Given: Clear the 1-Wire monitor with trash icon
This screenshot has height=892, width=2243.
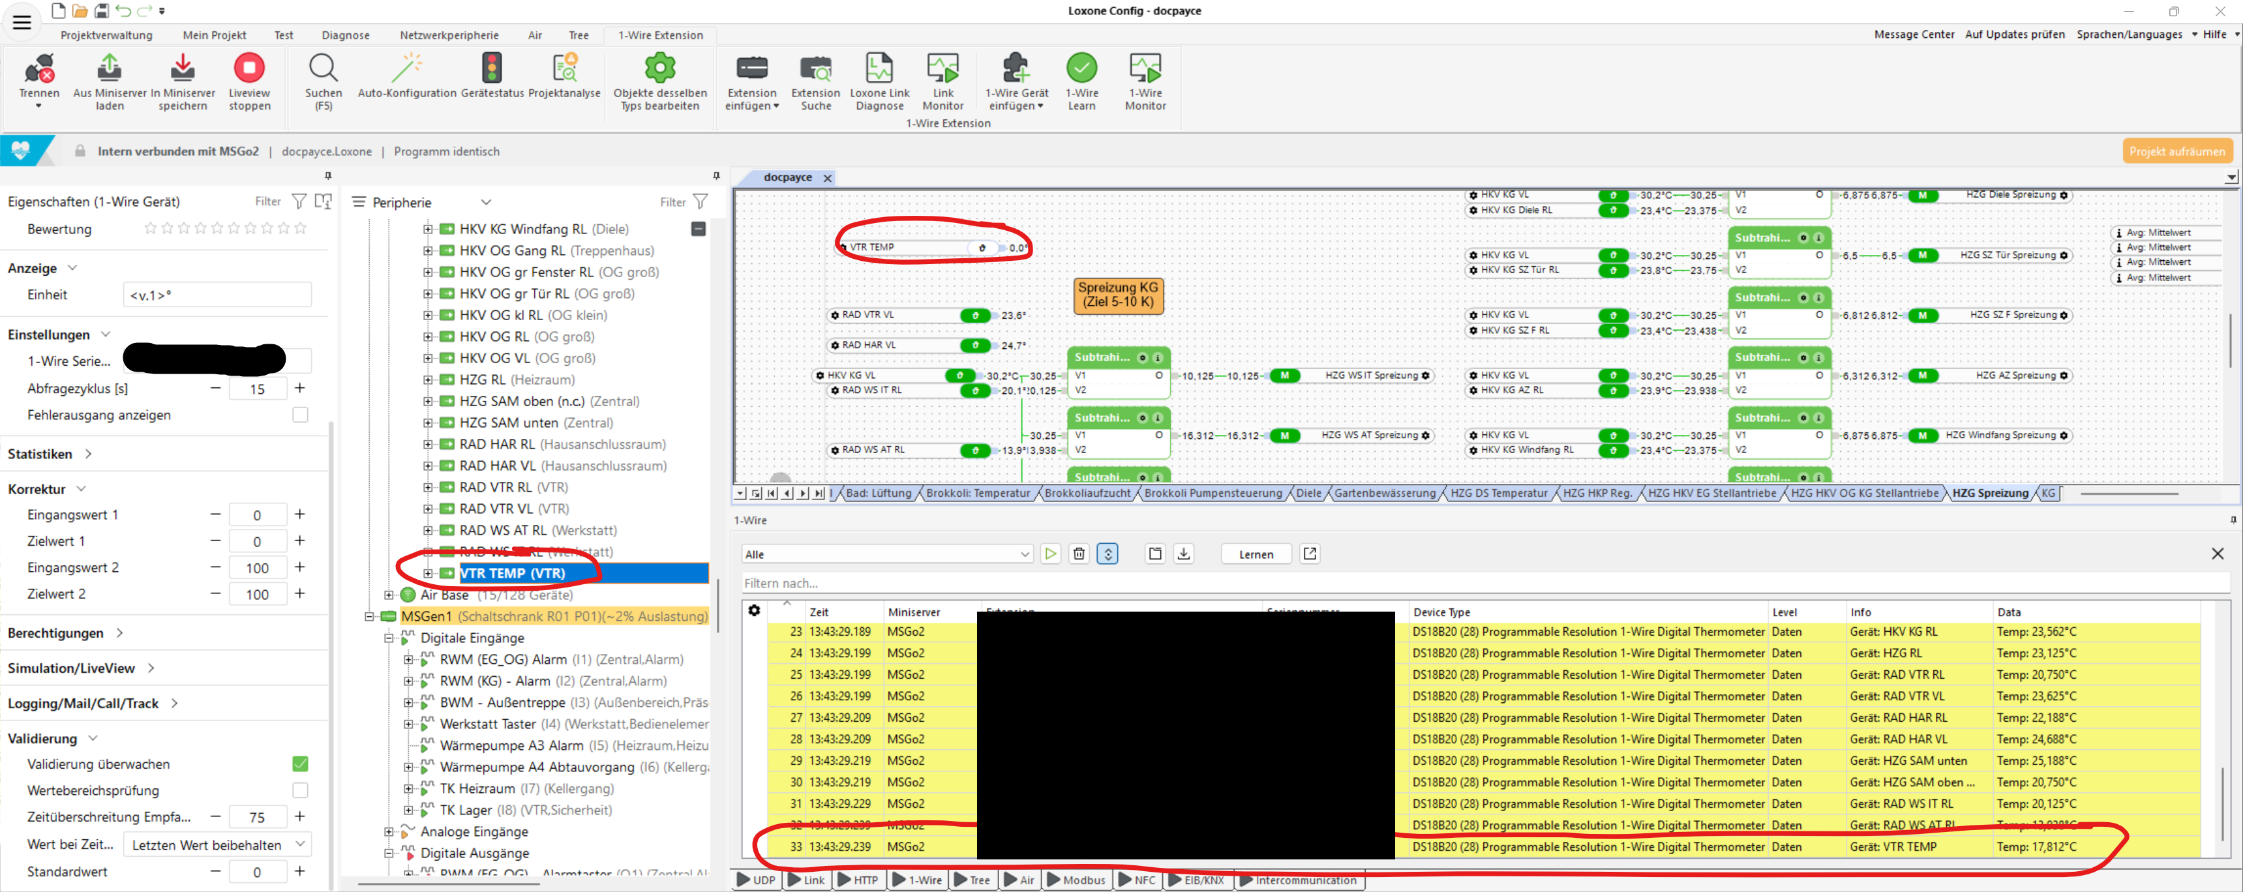Looking at the screenshot, I should (x=1079, y=554).
